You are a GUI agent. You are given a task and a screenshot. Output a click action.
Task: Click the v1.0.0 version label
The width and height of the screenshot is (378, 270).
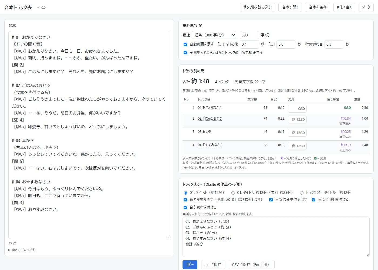42,8
